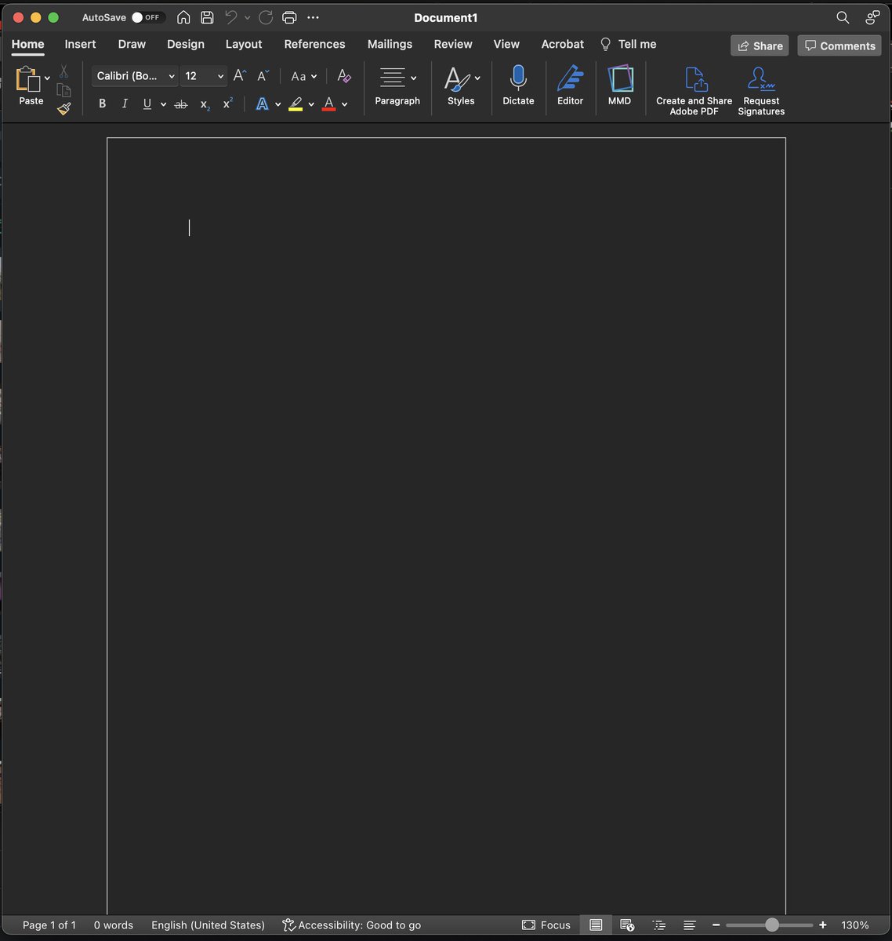Viewport: 892px width, 941px height.
Task: Switch to Print Layout view in status bar
Action: tap(596, 925)
